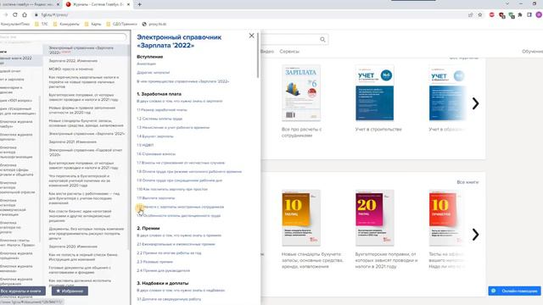Image resolution: width=543 pixels, height=305 pixels.
Task: Open the Карты bookmarks folder
Action: tap(92, 25)
